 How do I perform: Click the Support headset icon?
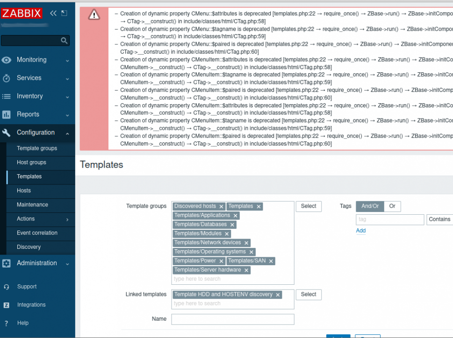click(x=7, y=287)
